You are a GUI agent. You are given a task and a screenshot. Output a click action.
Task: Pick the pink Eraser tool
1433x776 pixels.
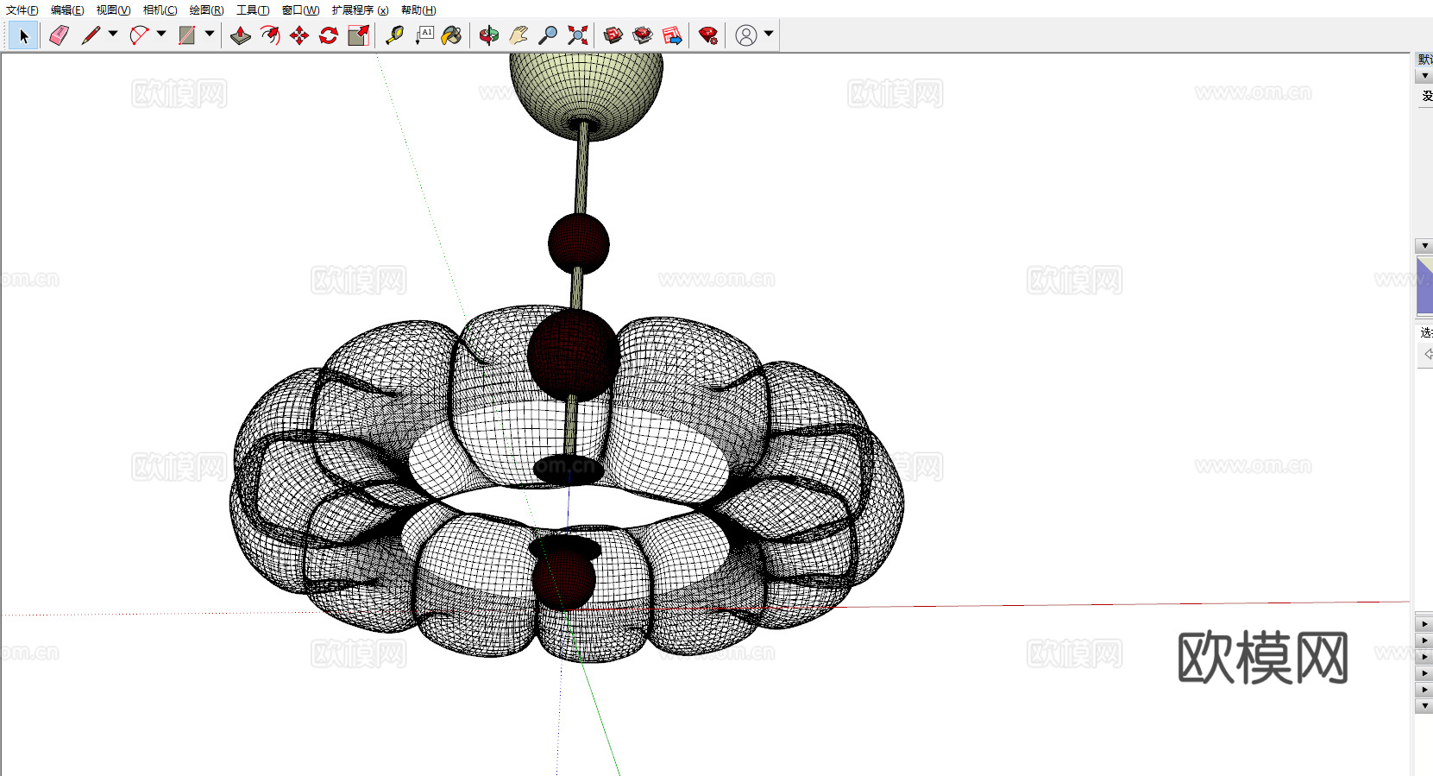point(59,35)
